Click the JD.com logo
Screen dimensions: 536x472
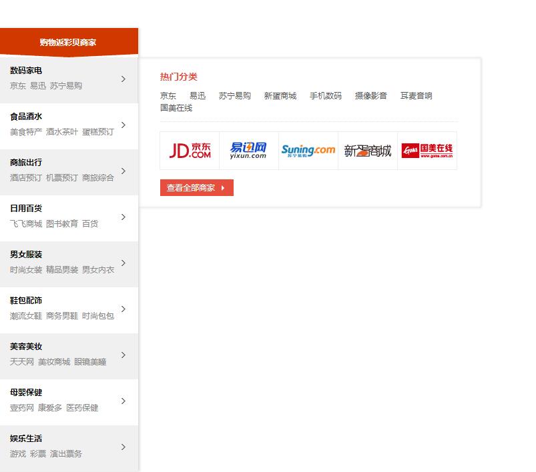coord(190,151)
